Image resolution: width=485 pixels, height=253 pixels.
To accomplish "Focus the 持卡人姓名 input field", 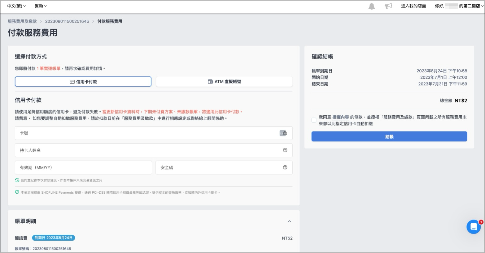I will 154,150.
